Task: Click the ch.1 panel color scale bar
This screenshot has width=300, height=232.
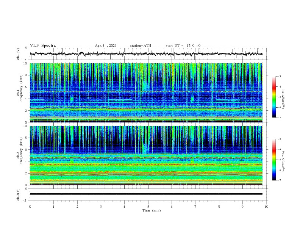Action: [x=274, y=97]
